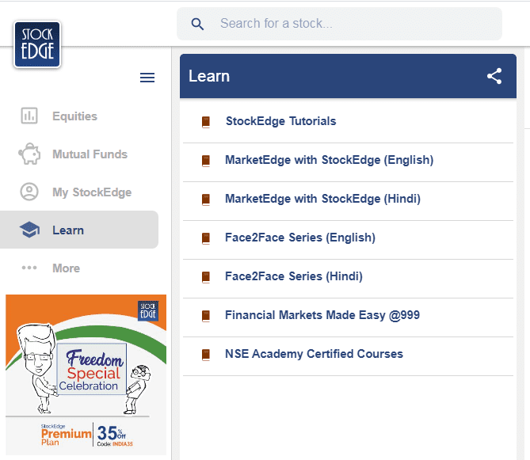This screenshot has width=530, height=460.
Task: Click the My StockEdge profile icon
Action: [29, 192]
